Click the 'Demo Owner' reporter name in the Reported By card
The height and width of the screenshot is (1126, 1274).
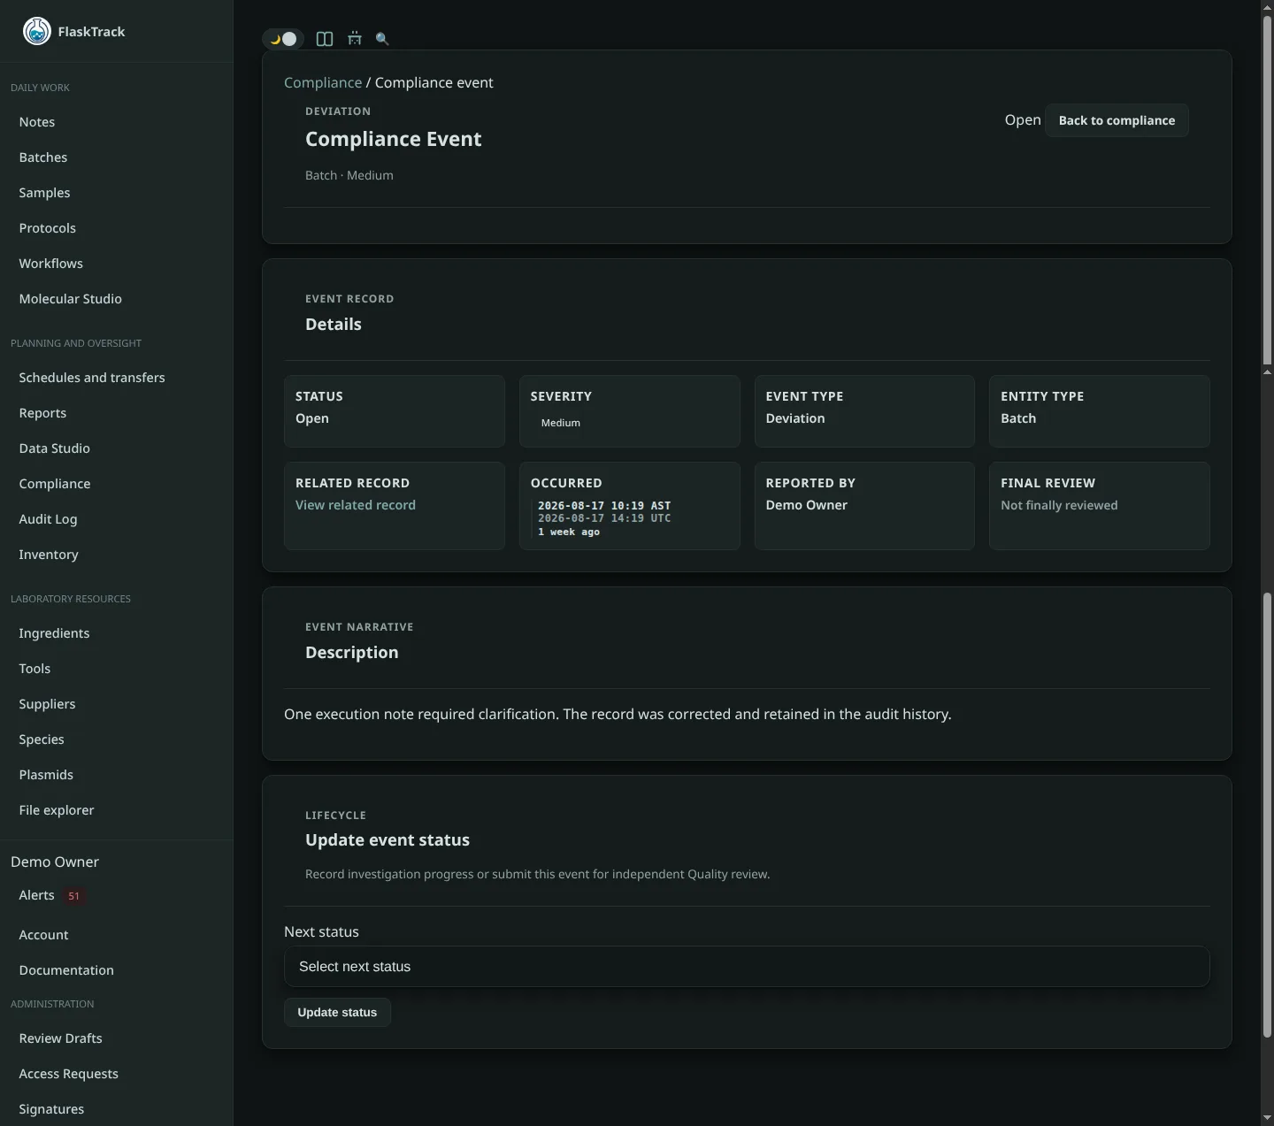pos(807,505)
